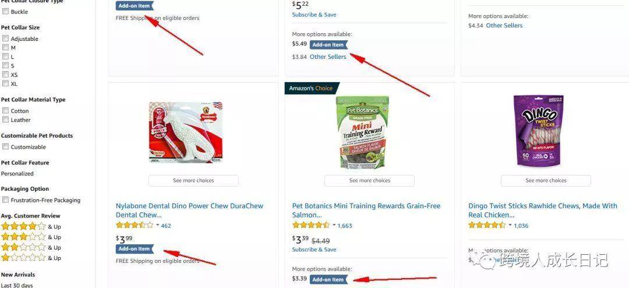This screenshot has height=288, width=629.
Task: Click Subscribe & Save under $3.39 price
Action: coord(314,250)
